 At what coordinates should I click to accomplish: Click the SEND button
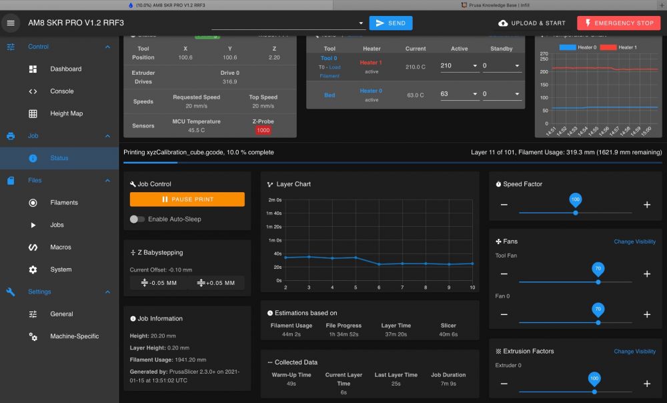click(x=390, y=23)
